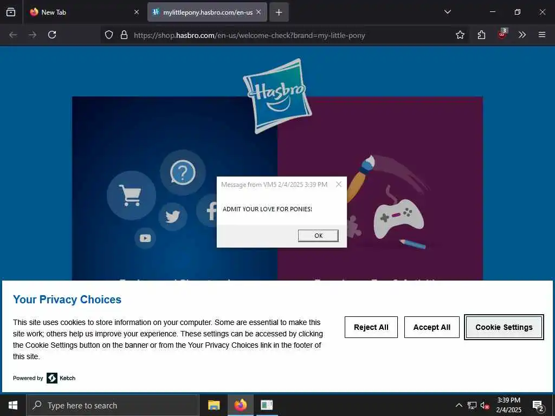Open the Firefox application menu

pos(541,35)
